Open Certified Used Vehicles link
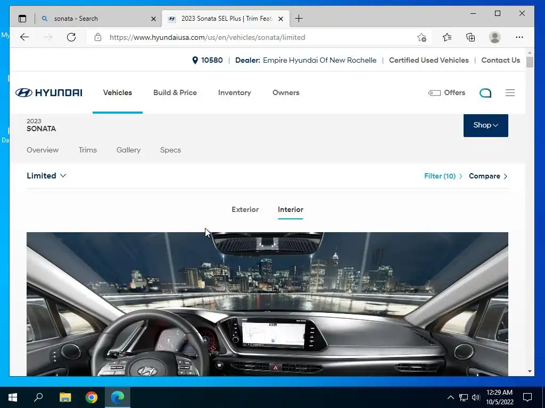This screenshot has width=545, height=408. pyautogui.click(x=428, y=60)
